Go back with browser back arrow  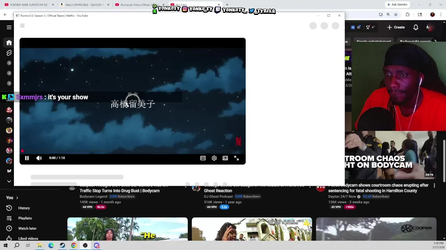(5, 15)
